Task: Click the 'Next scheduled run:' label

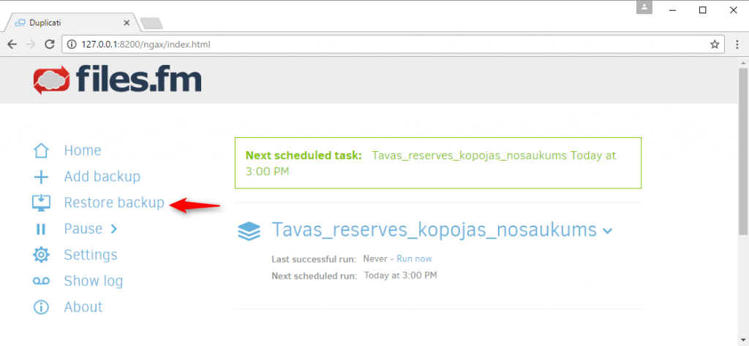Action: (x=315, y=276)
